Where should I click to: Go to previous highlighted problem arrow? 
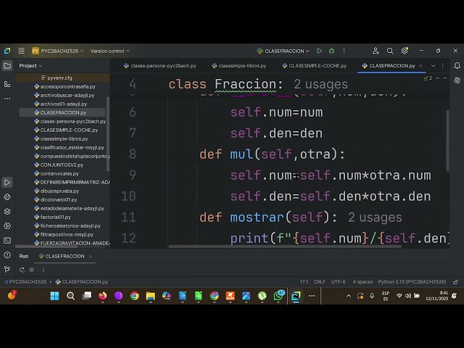[438, 78]
